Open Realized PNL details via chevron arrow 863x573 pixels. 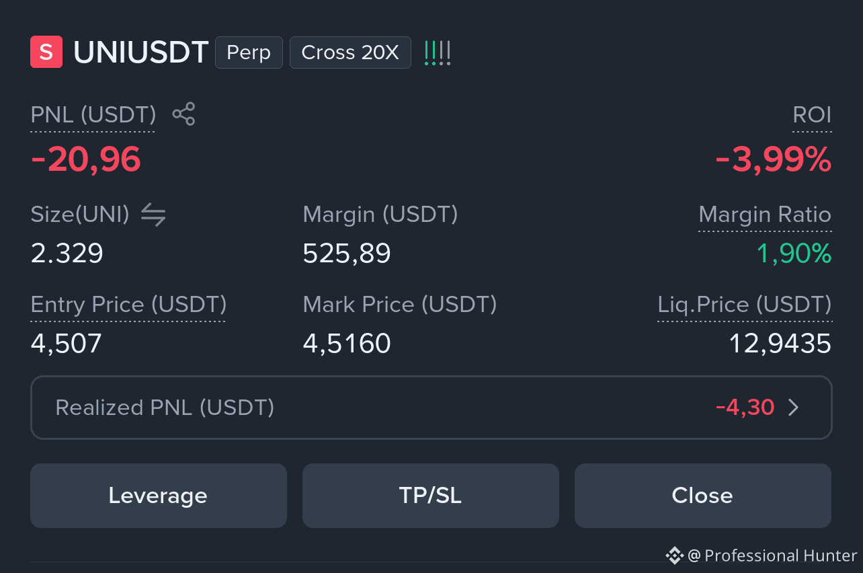click(794, 408)
